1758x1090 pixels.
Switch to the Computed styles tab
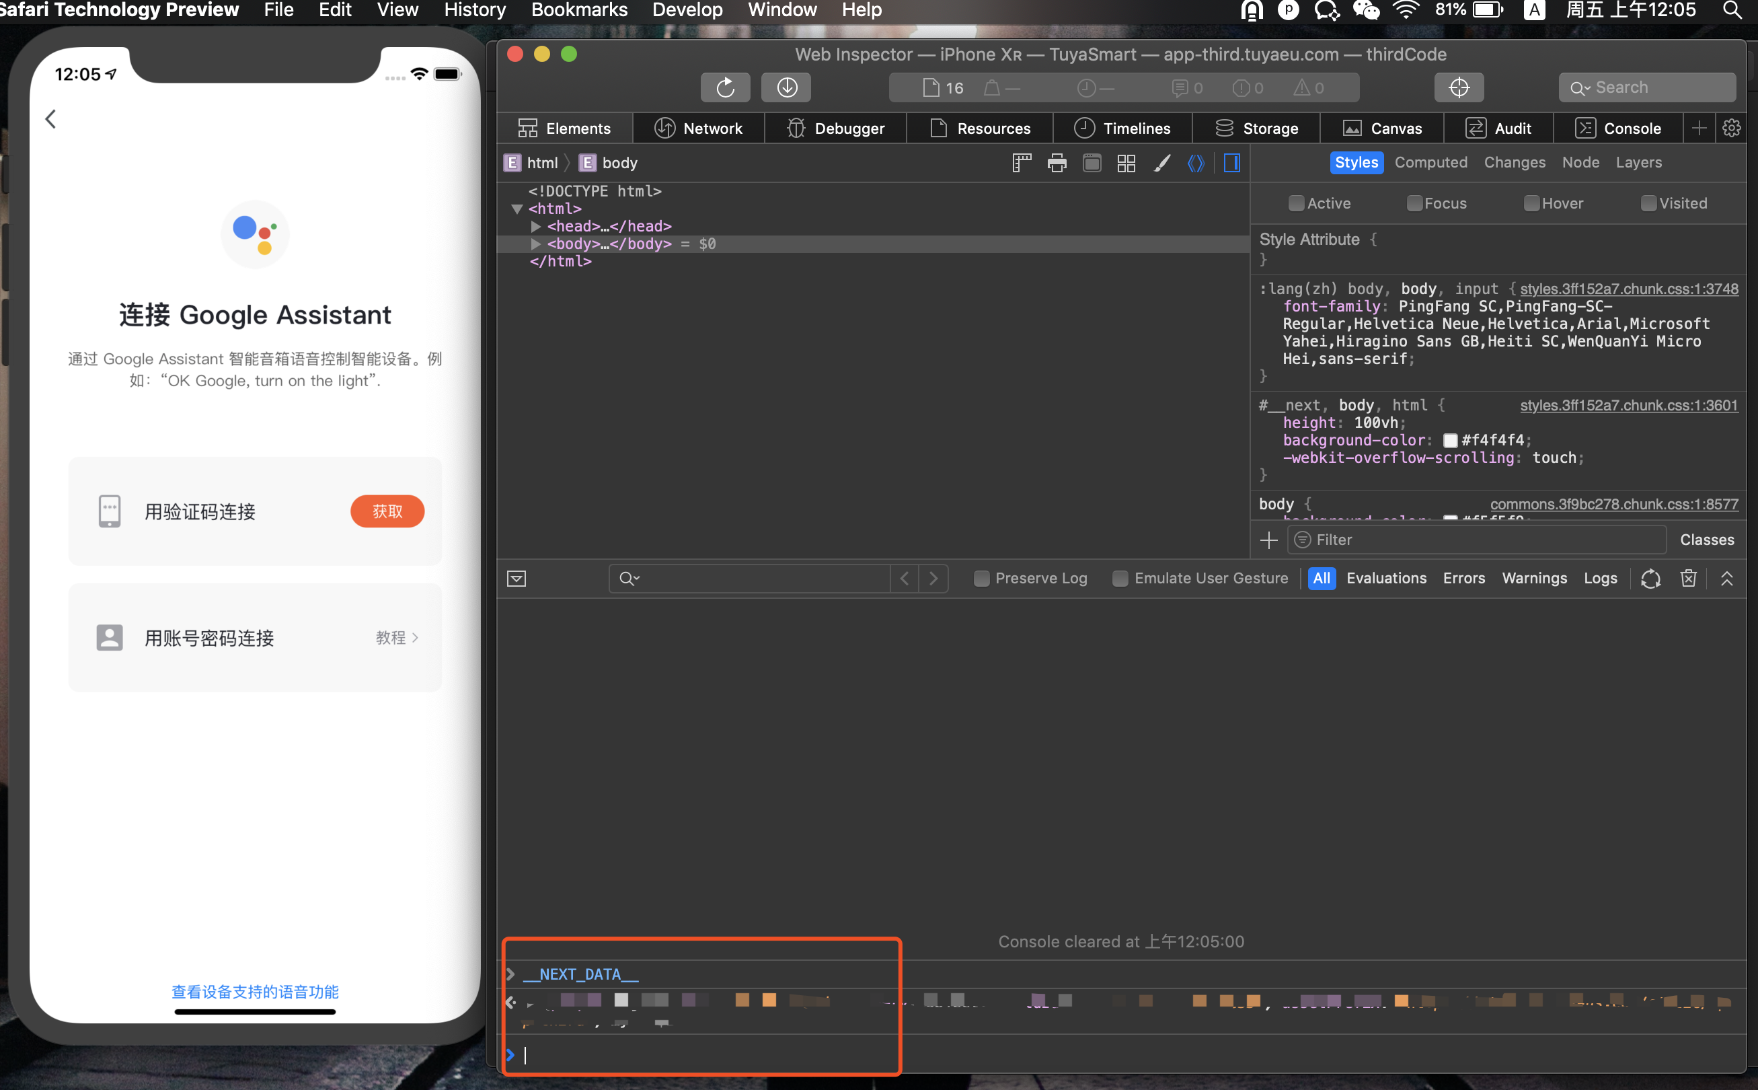point(1430,162)
